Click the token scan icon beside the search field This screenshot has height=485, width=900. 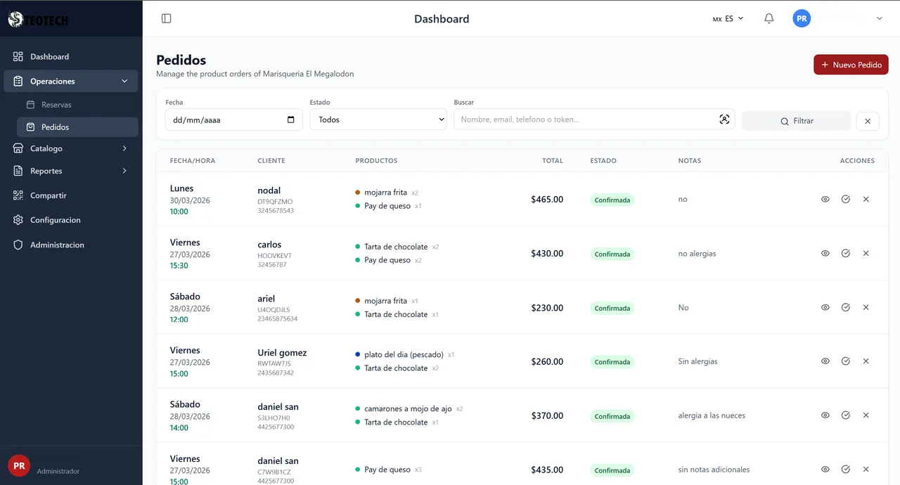pyautogui.click(x=724, y=119)
